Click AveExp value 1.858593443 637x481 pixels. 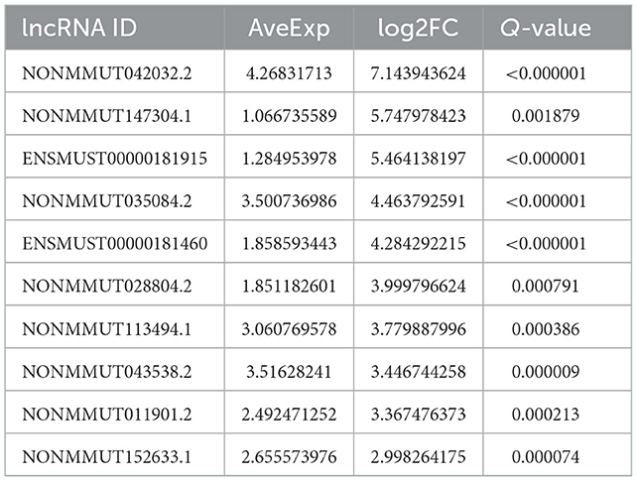pyautogui.click(x=289, y=244)
